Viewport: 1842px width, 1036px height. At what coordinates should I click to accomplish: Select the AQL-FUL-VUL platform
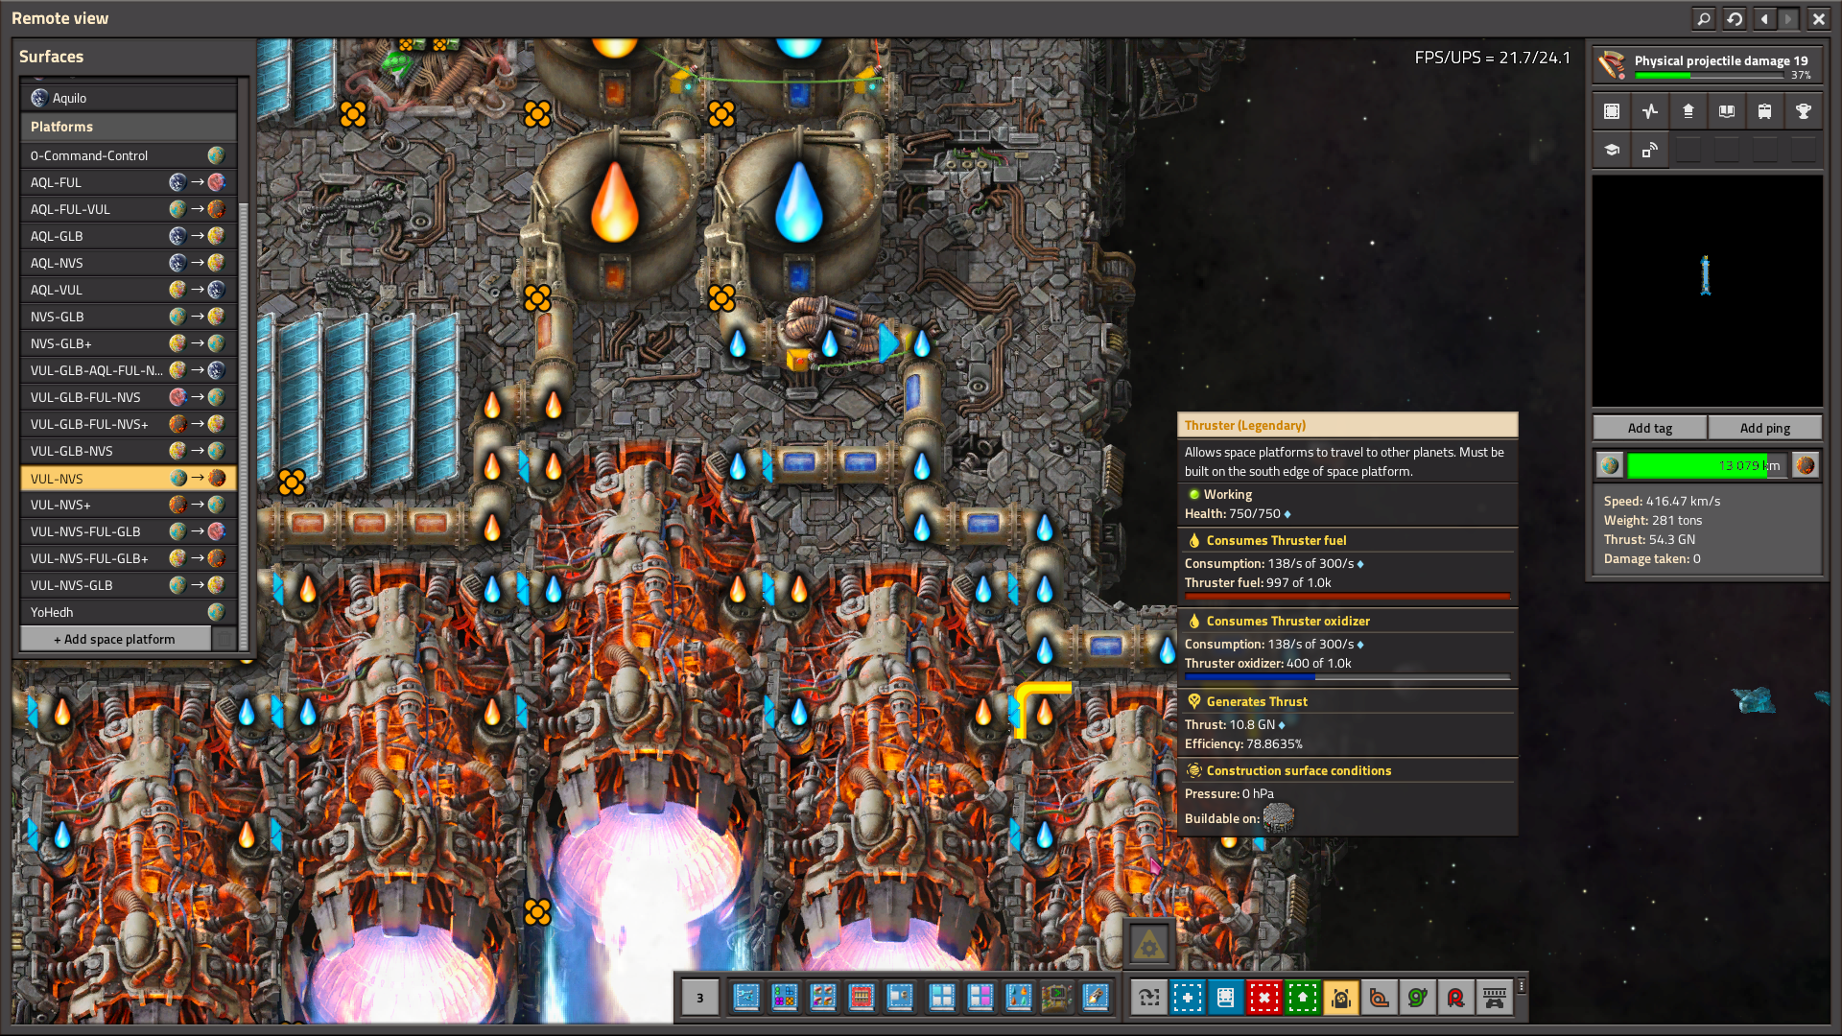tap(129, 209)
